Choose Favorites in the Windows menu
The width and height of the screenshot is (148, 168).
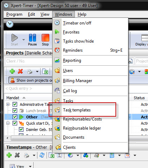tap(90, 32)
